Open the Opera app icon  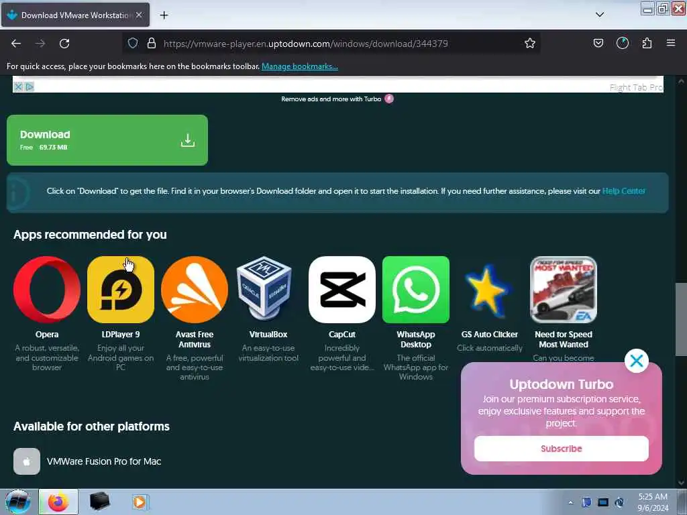(47, 290)
